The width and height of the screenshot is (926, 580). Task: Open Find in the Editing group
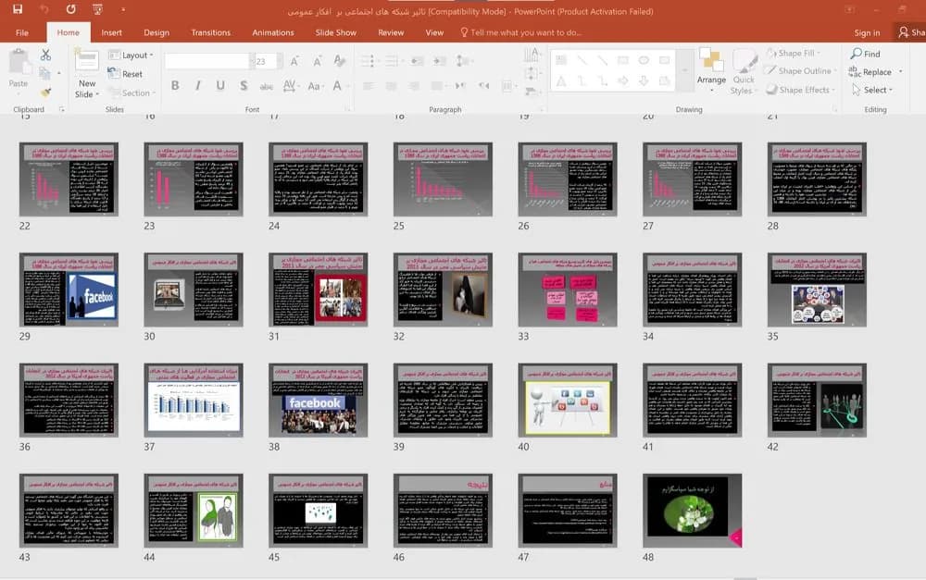[x=865, y=54]
